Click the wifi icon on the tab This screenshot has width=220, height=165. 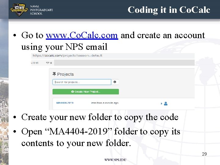click(48, 63)
